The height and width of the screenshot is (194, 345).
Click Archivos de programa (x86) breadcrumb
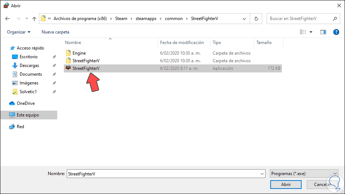click(80, 19)
